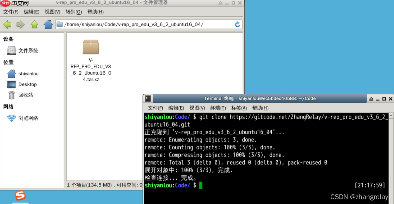
Task: Click inside the address bar path field
Action: (x=141, y=24)
